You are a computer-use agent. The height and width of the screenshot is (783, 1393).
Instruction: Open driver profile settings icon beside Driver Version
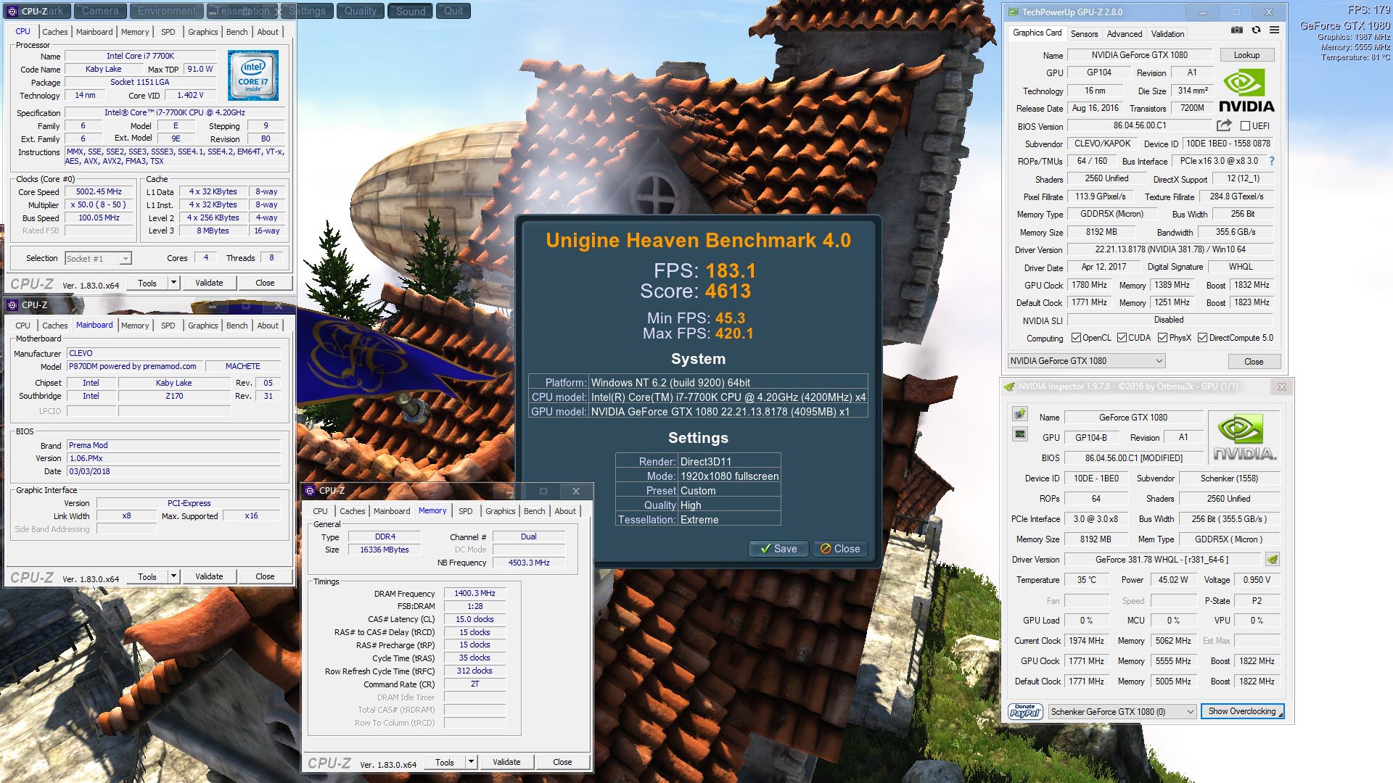pos(1272,559)
